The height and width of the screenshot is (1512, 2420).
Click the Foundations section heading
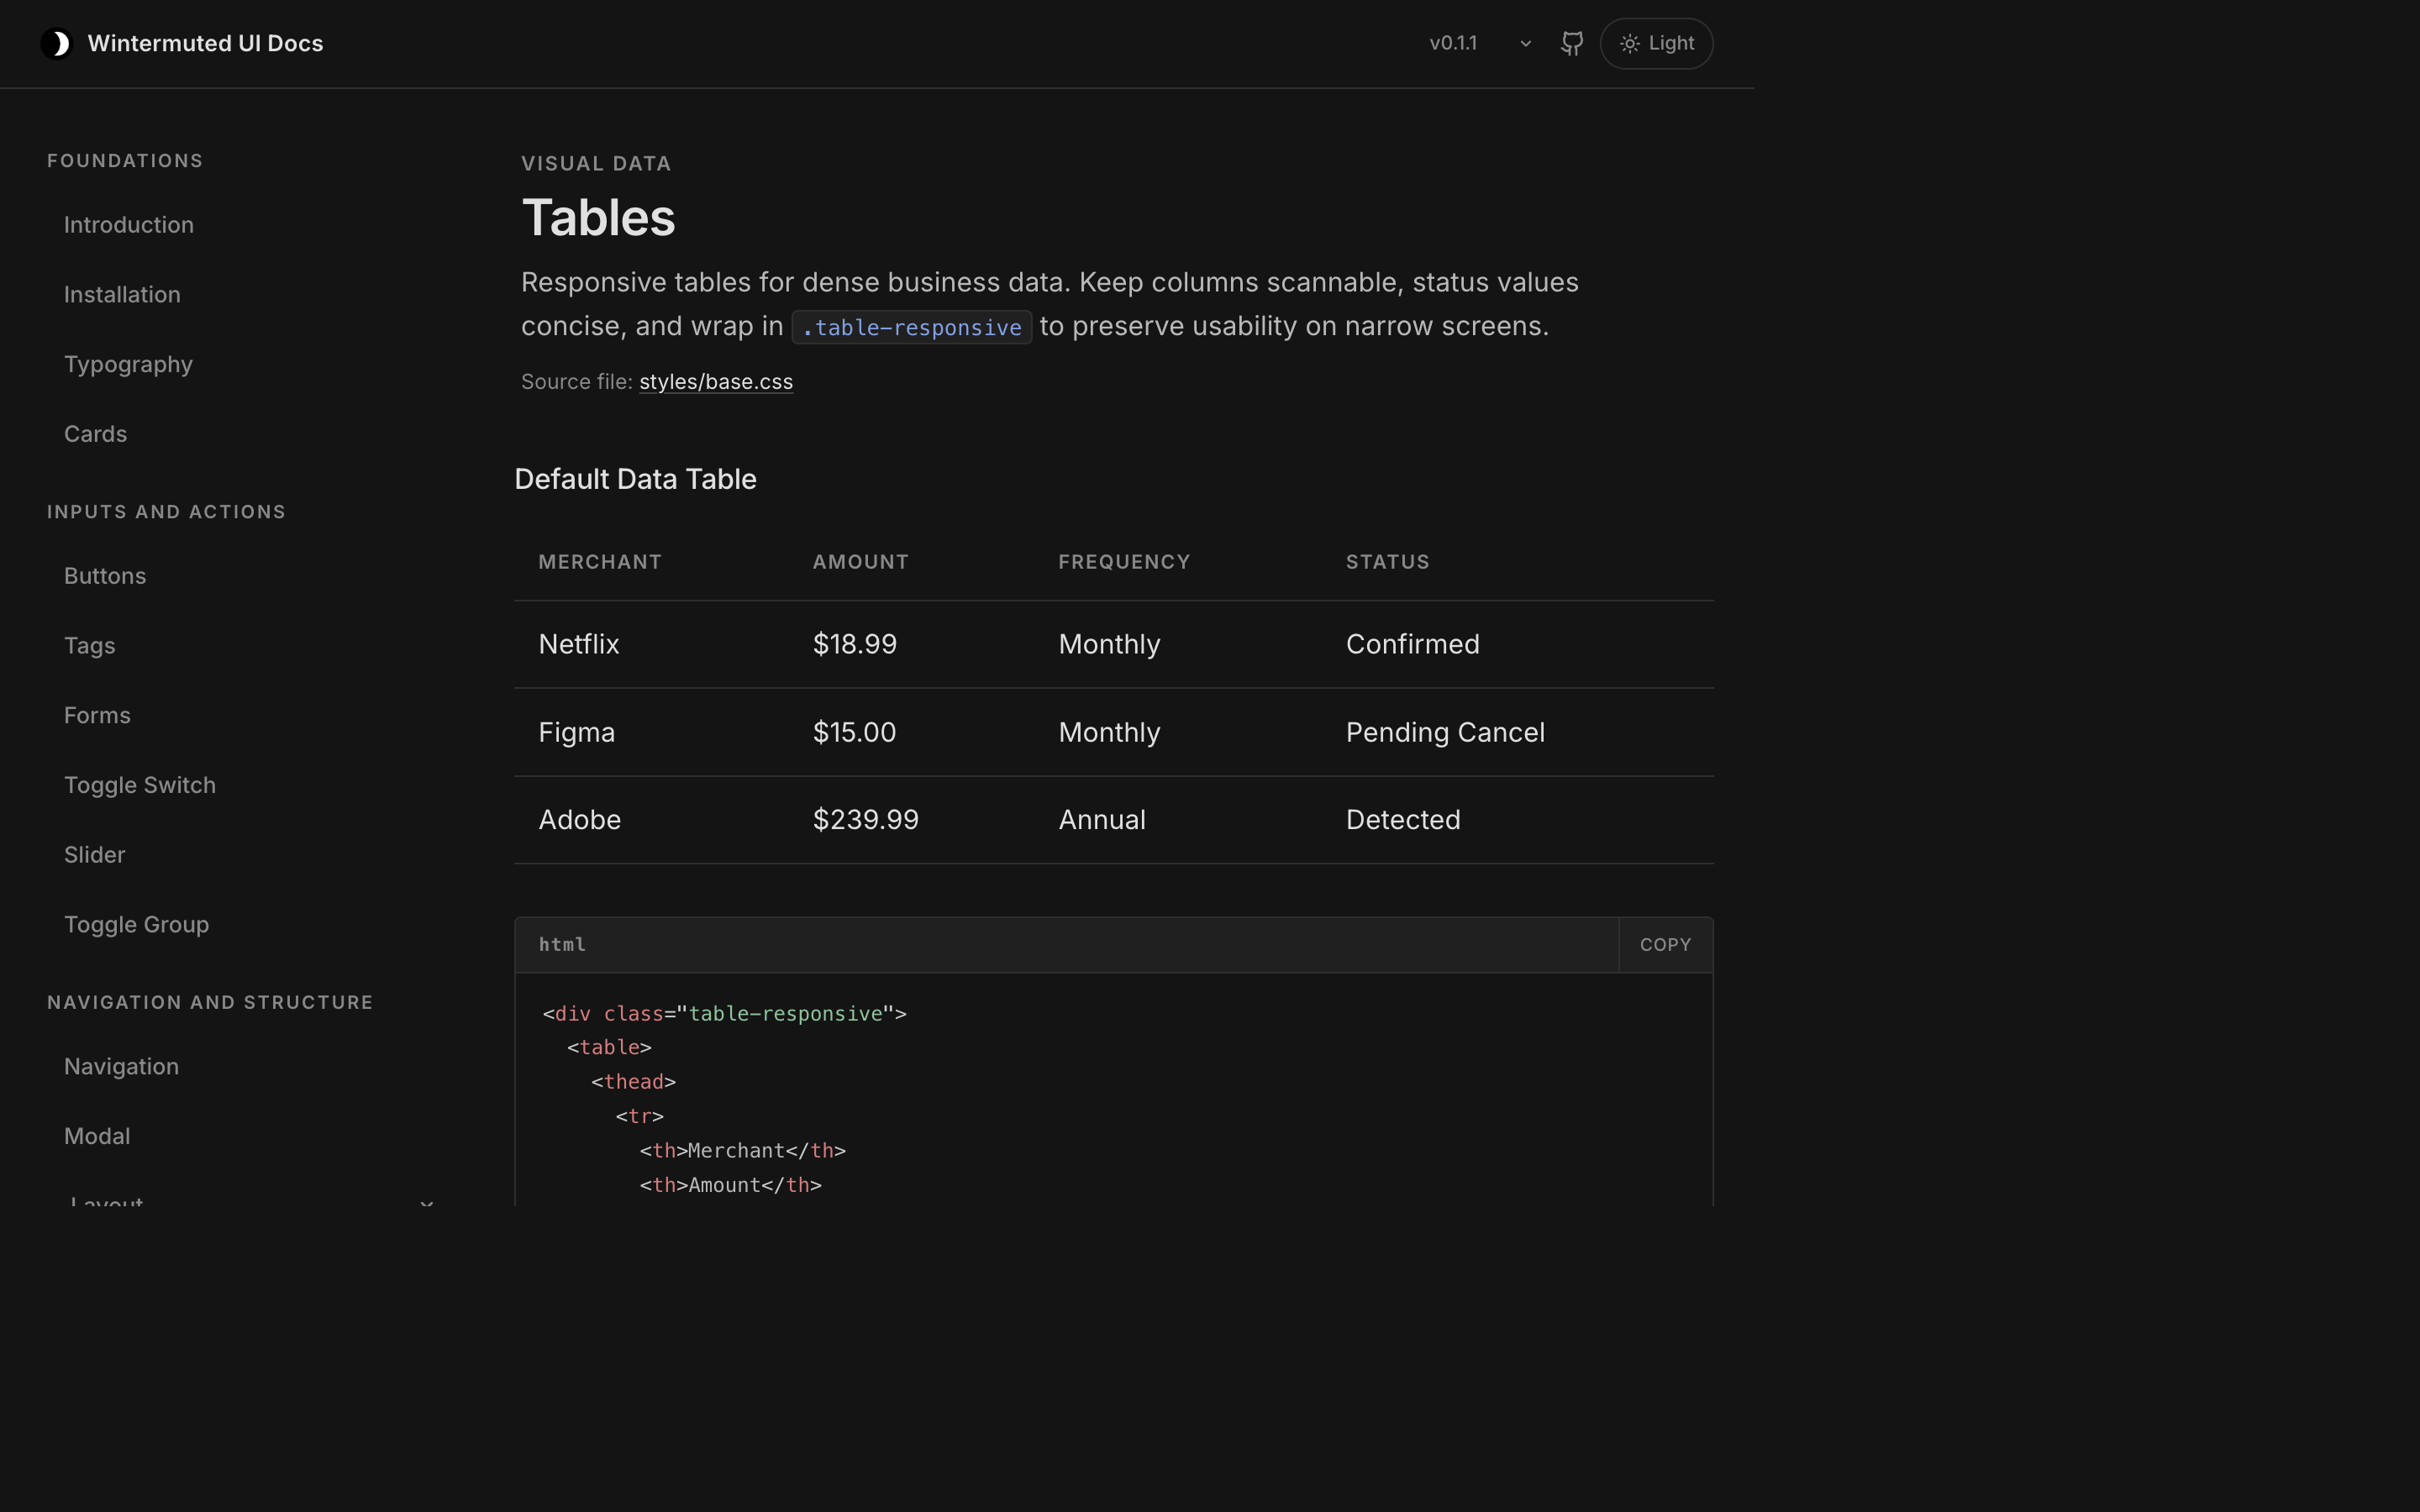tap(125, 161)
